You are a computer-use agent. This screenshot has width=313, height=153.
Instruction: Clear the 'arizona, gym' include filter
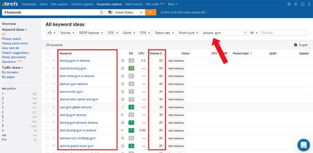point(245,33)
